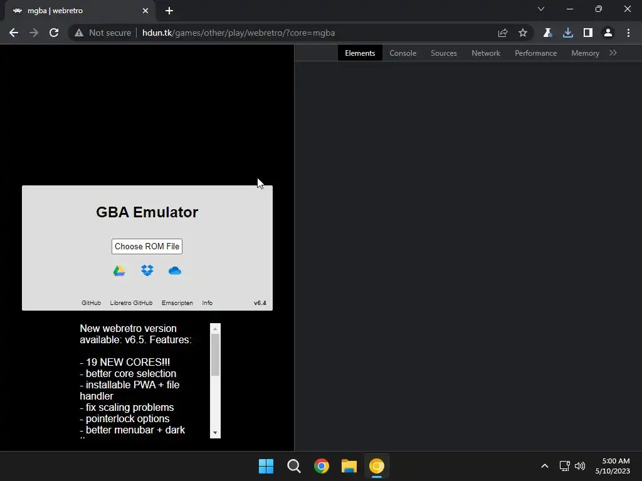
Task: Bookmark this tab star icon
Action: (x=523, y=33)
